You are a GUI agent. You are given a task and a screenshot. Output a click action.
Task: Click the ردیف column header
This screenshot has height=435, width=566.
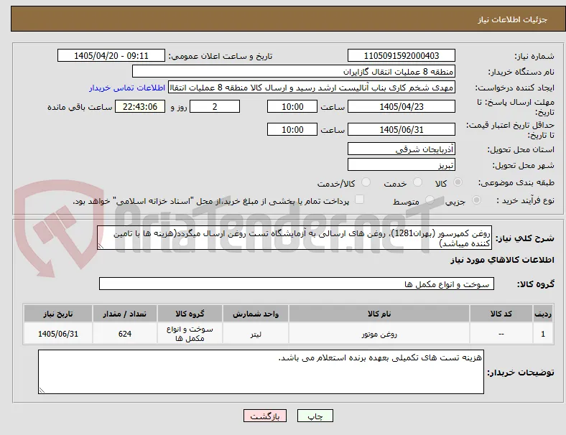point(543,314)
